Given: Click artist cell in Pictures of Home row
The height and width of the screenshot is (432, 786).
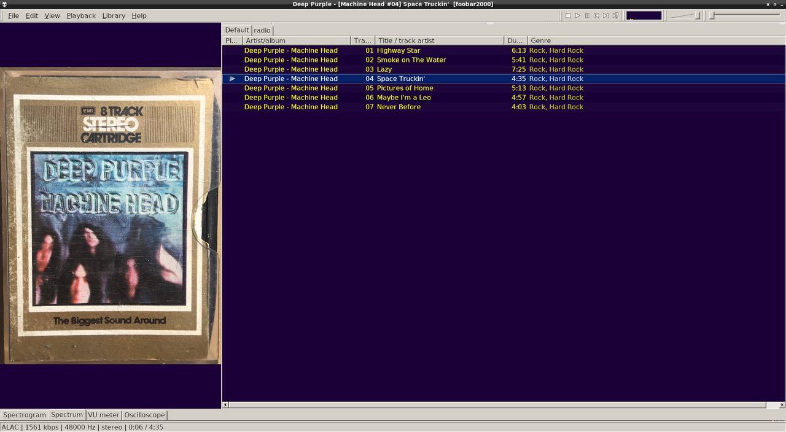Looking at the screenshot, I should click(x=291, y=88).
